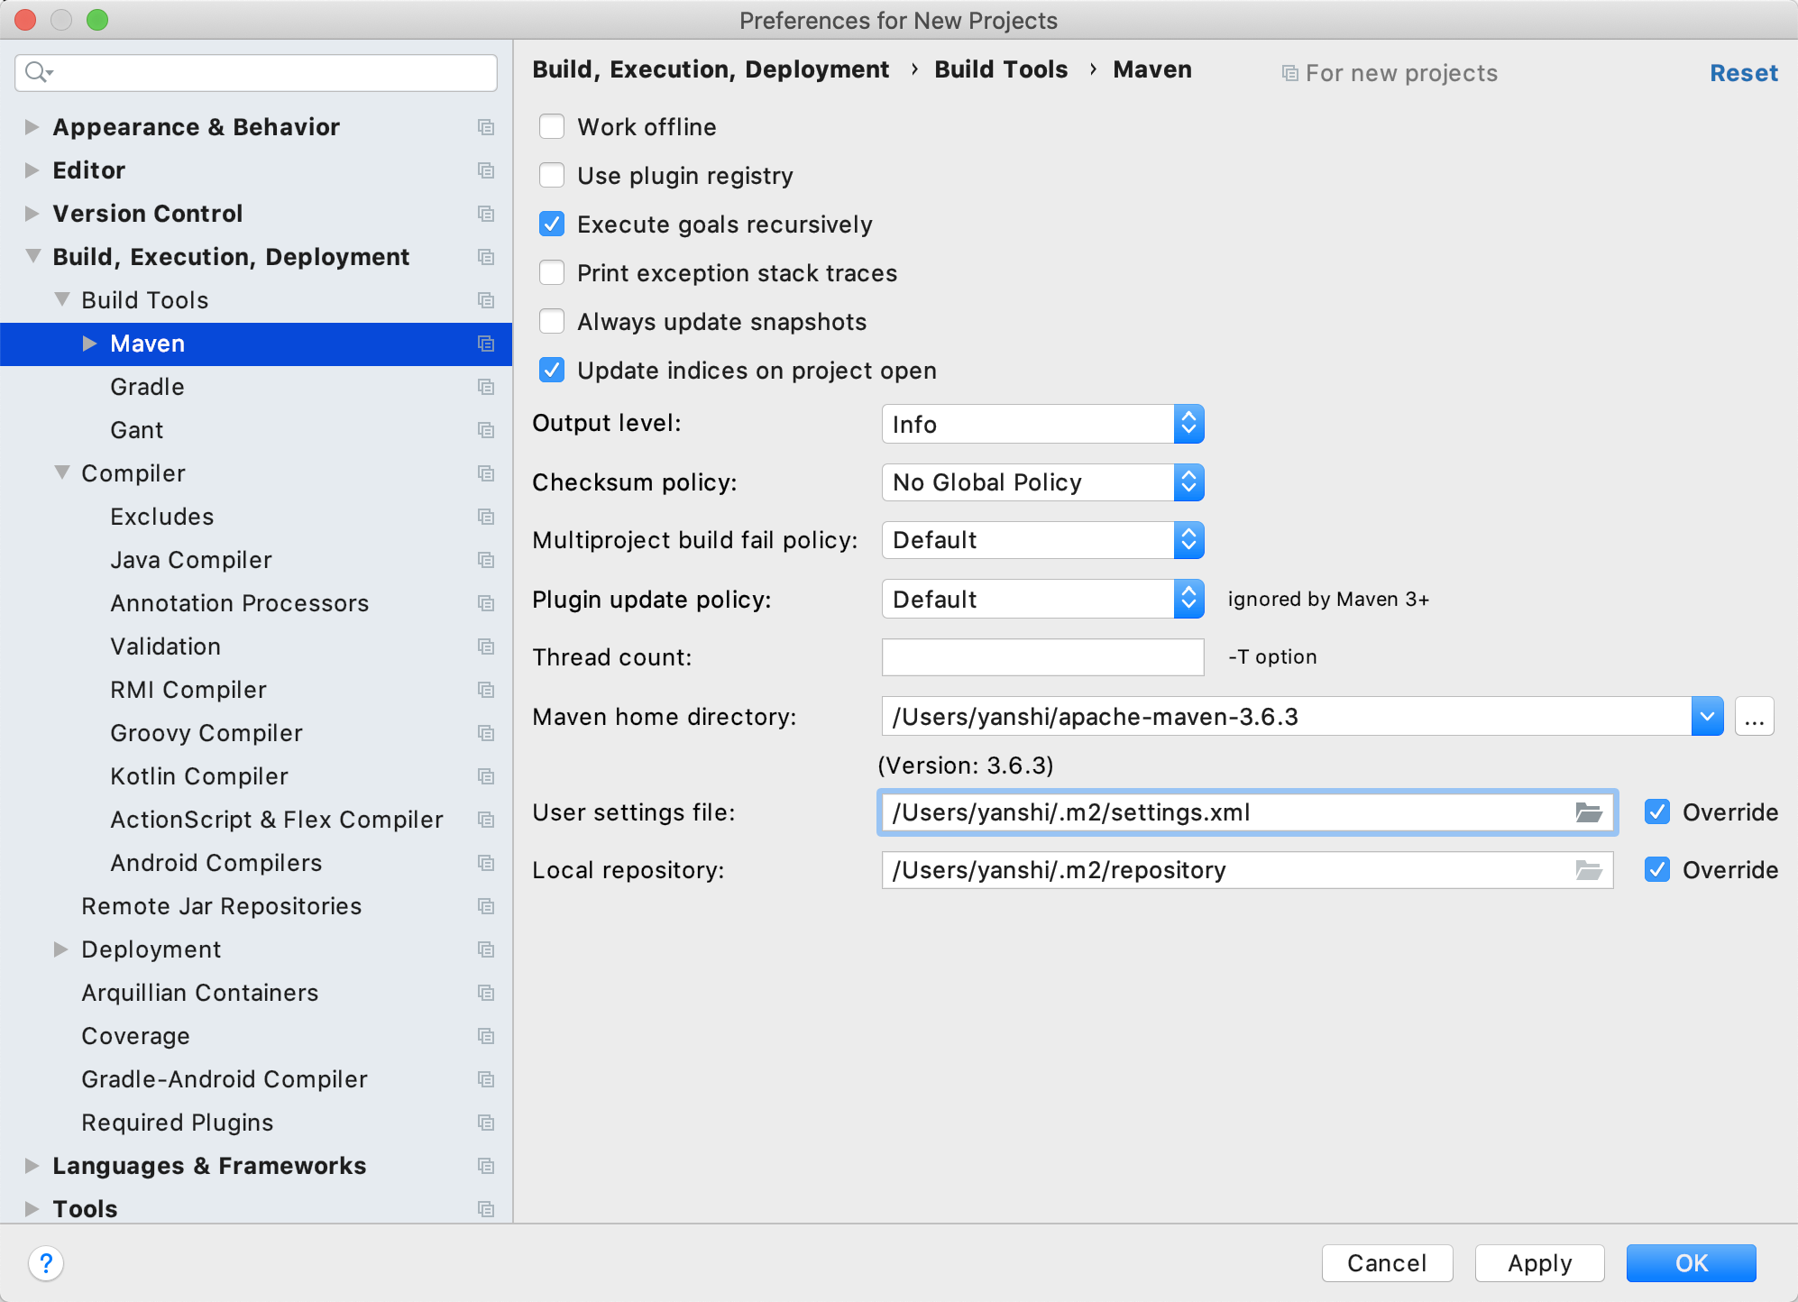
Task: Click the project-level icon next to Appearance & Behavior
Action: click(x=486, y=127)
